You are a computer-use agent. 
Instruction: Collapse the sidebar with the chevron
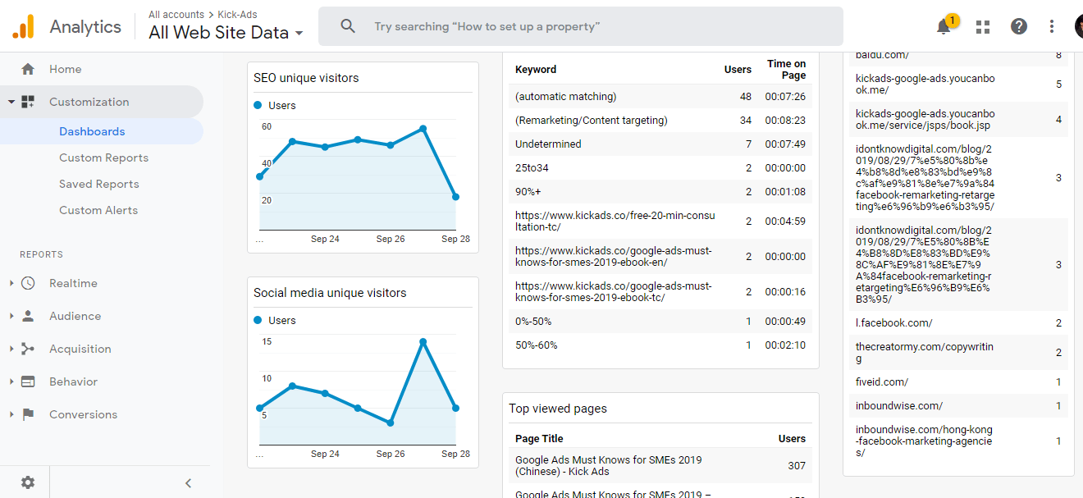click(x=188, y=483)
